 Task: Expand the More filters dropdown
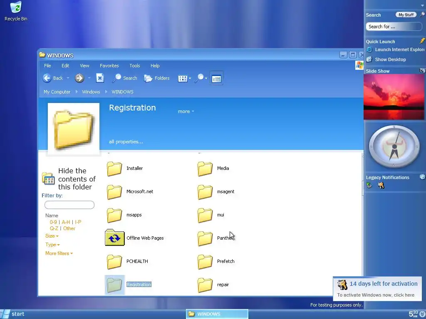pyautogui.click(x=59, y=253)
